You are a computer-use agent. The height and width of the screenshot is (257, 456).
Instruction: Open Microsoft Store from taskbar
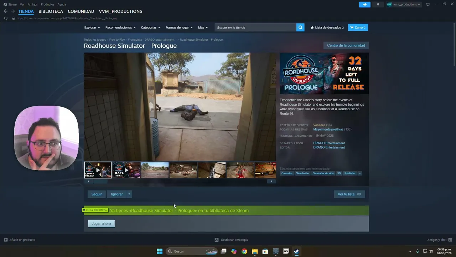265,251
